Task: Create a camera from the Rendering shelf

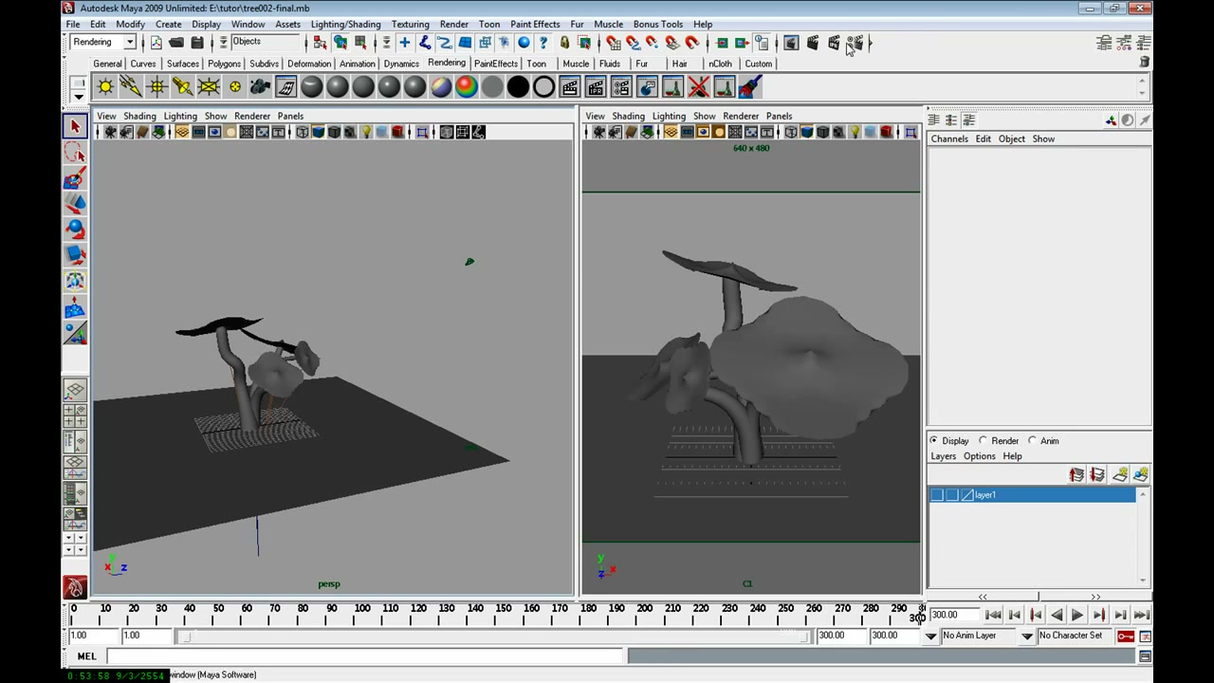Action: (260, 87)
